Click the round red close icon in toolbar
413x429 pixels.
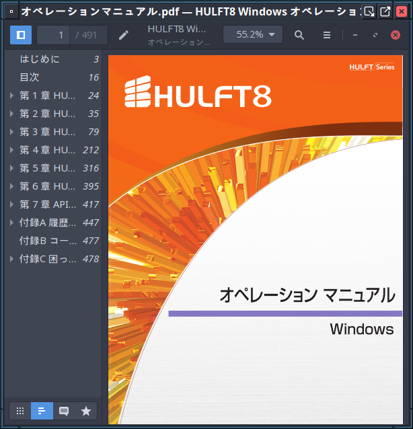pos(396,35)
